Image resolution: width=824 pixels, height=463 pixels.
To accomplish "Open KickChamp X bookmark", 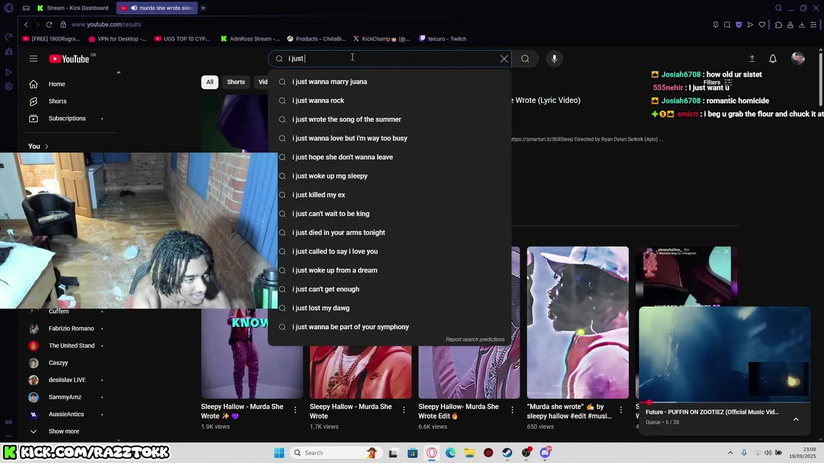I will (381, 39).
